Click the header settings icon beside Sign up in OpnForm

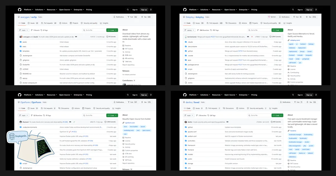(x=151, y=95)
